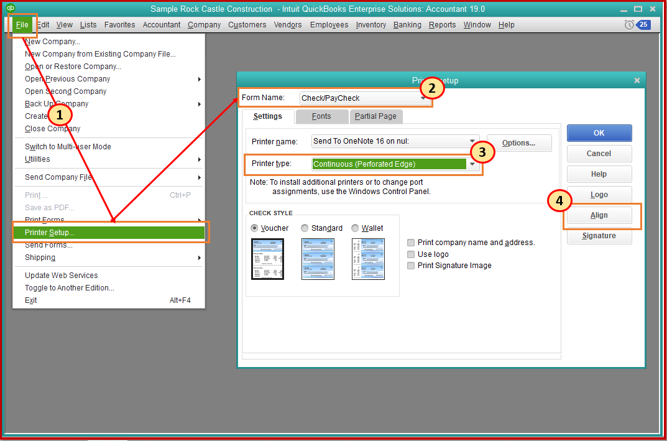Viewport: 667px width, 441px height.
Task: Select the Voucher check style thumbnail
Action: (x=267, y=259)
